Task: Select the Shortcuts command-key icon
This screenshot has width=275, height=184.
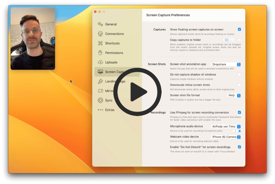Action: [100, 43]
